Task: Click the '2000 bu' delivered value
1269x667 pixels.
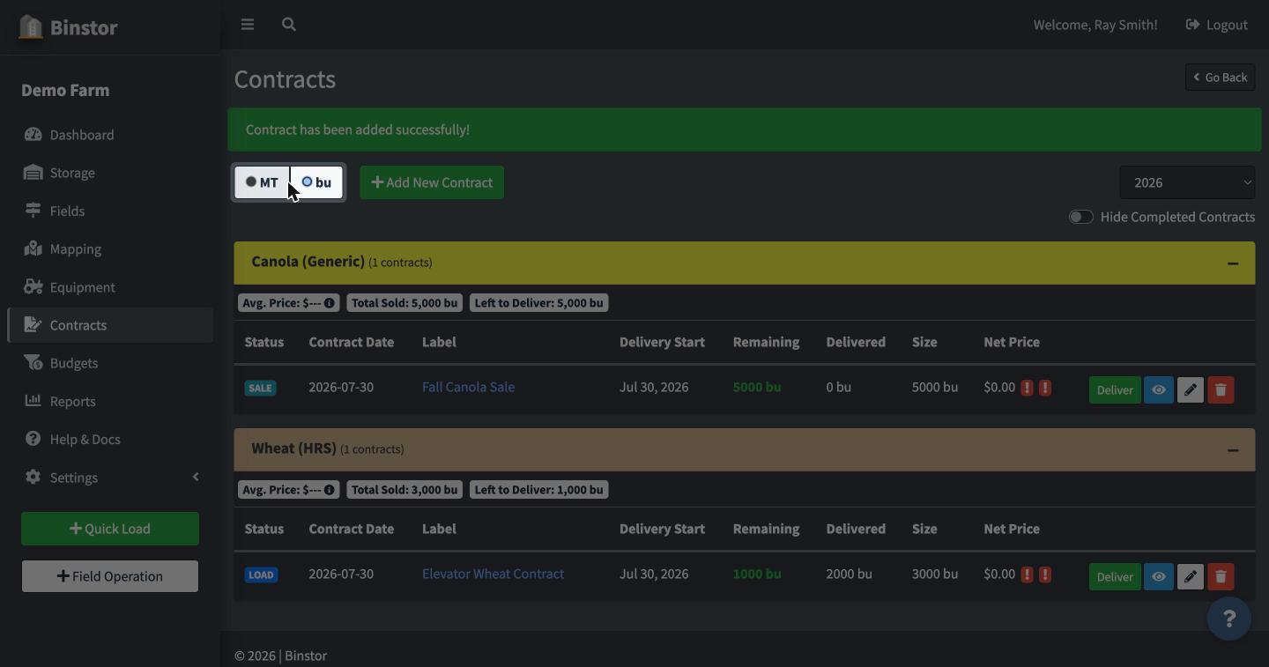Action: click(850, 574)
